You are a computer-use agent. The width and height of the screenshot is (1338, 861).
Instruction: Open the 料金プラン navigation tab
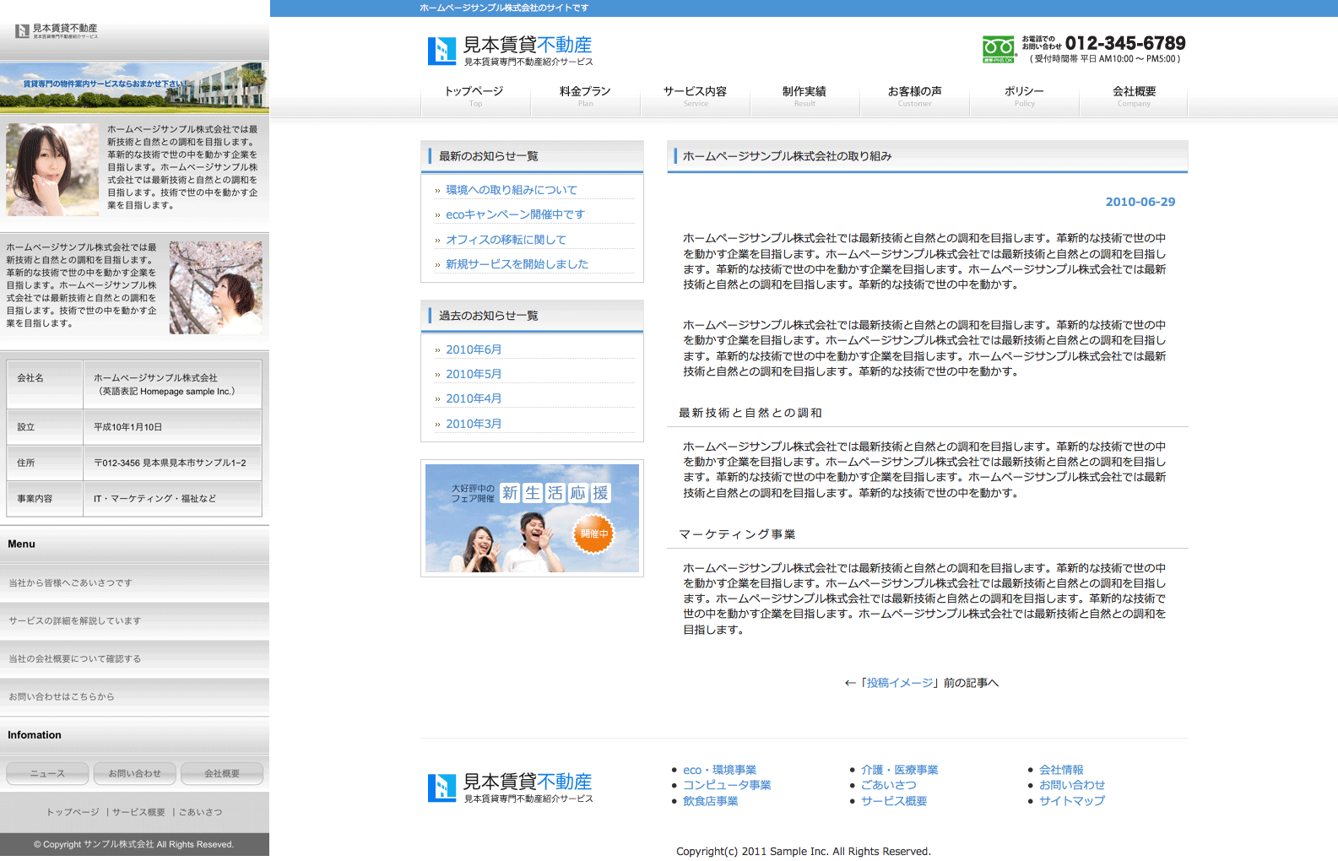coord(585,96)
